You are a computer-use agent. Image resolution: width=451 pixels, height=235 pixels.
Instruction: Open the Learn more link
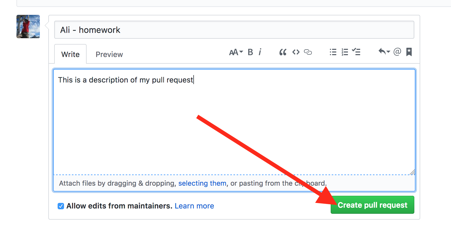[x=194, y=206]
